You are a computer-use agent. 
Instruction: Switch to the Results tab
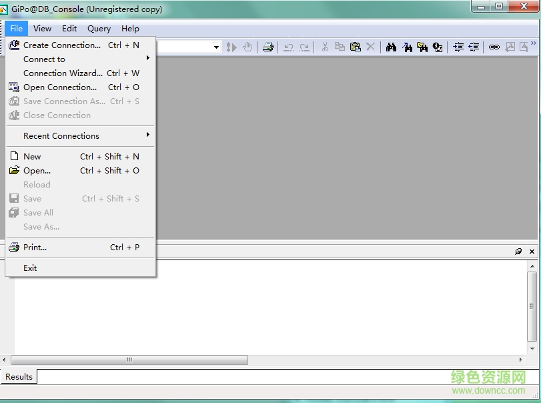pos(18,376)
